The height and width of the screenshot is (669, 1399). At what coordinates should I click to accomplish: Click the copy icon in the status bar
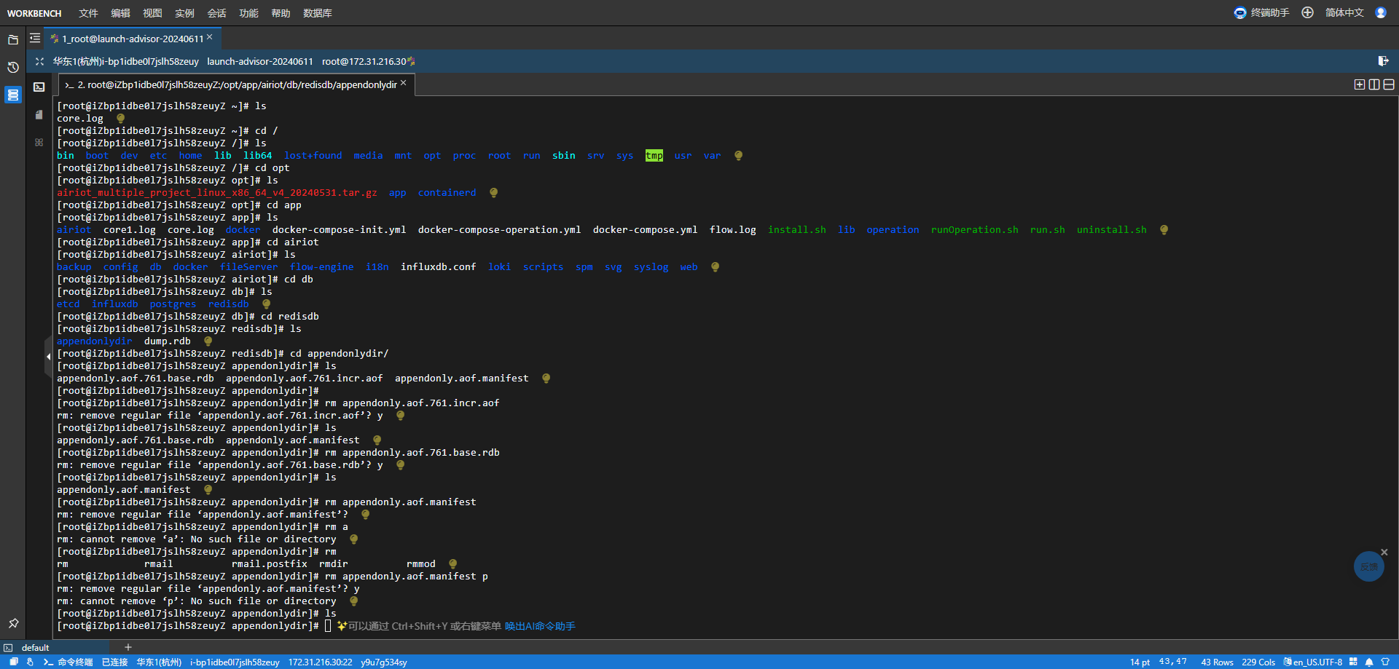pyautogui.click(x=13, y=662)
